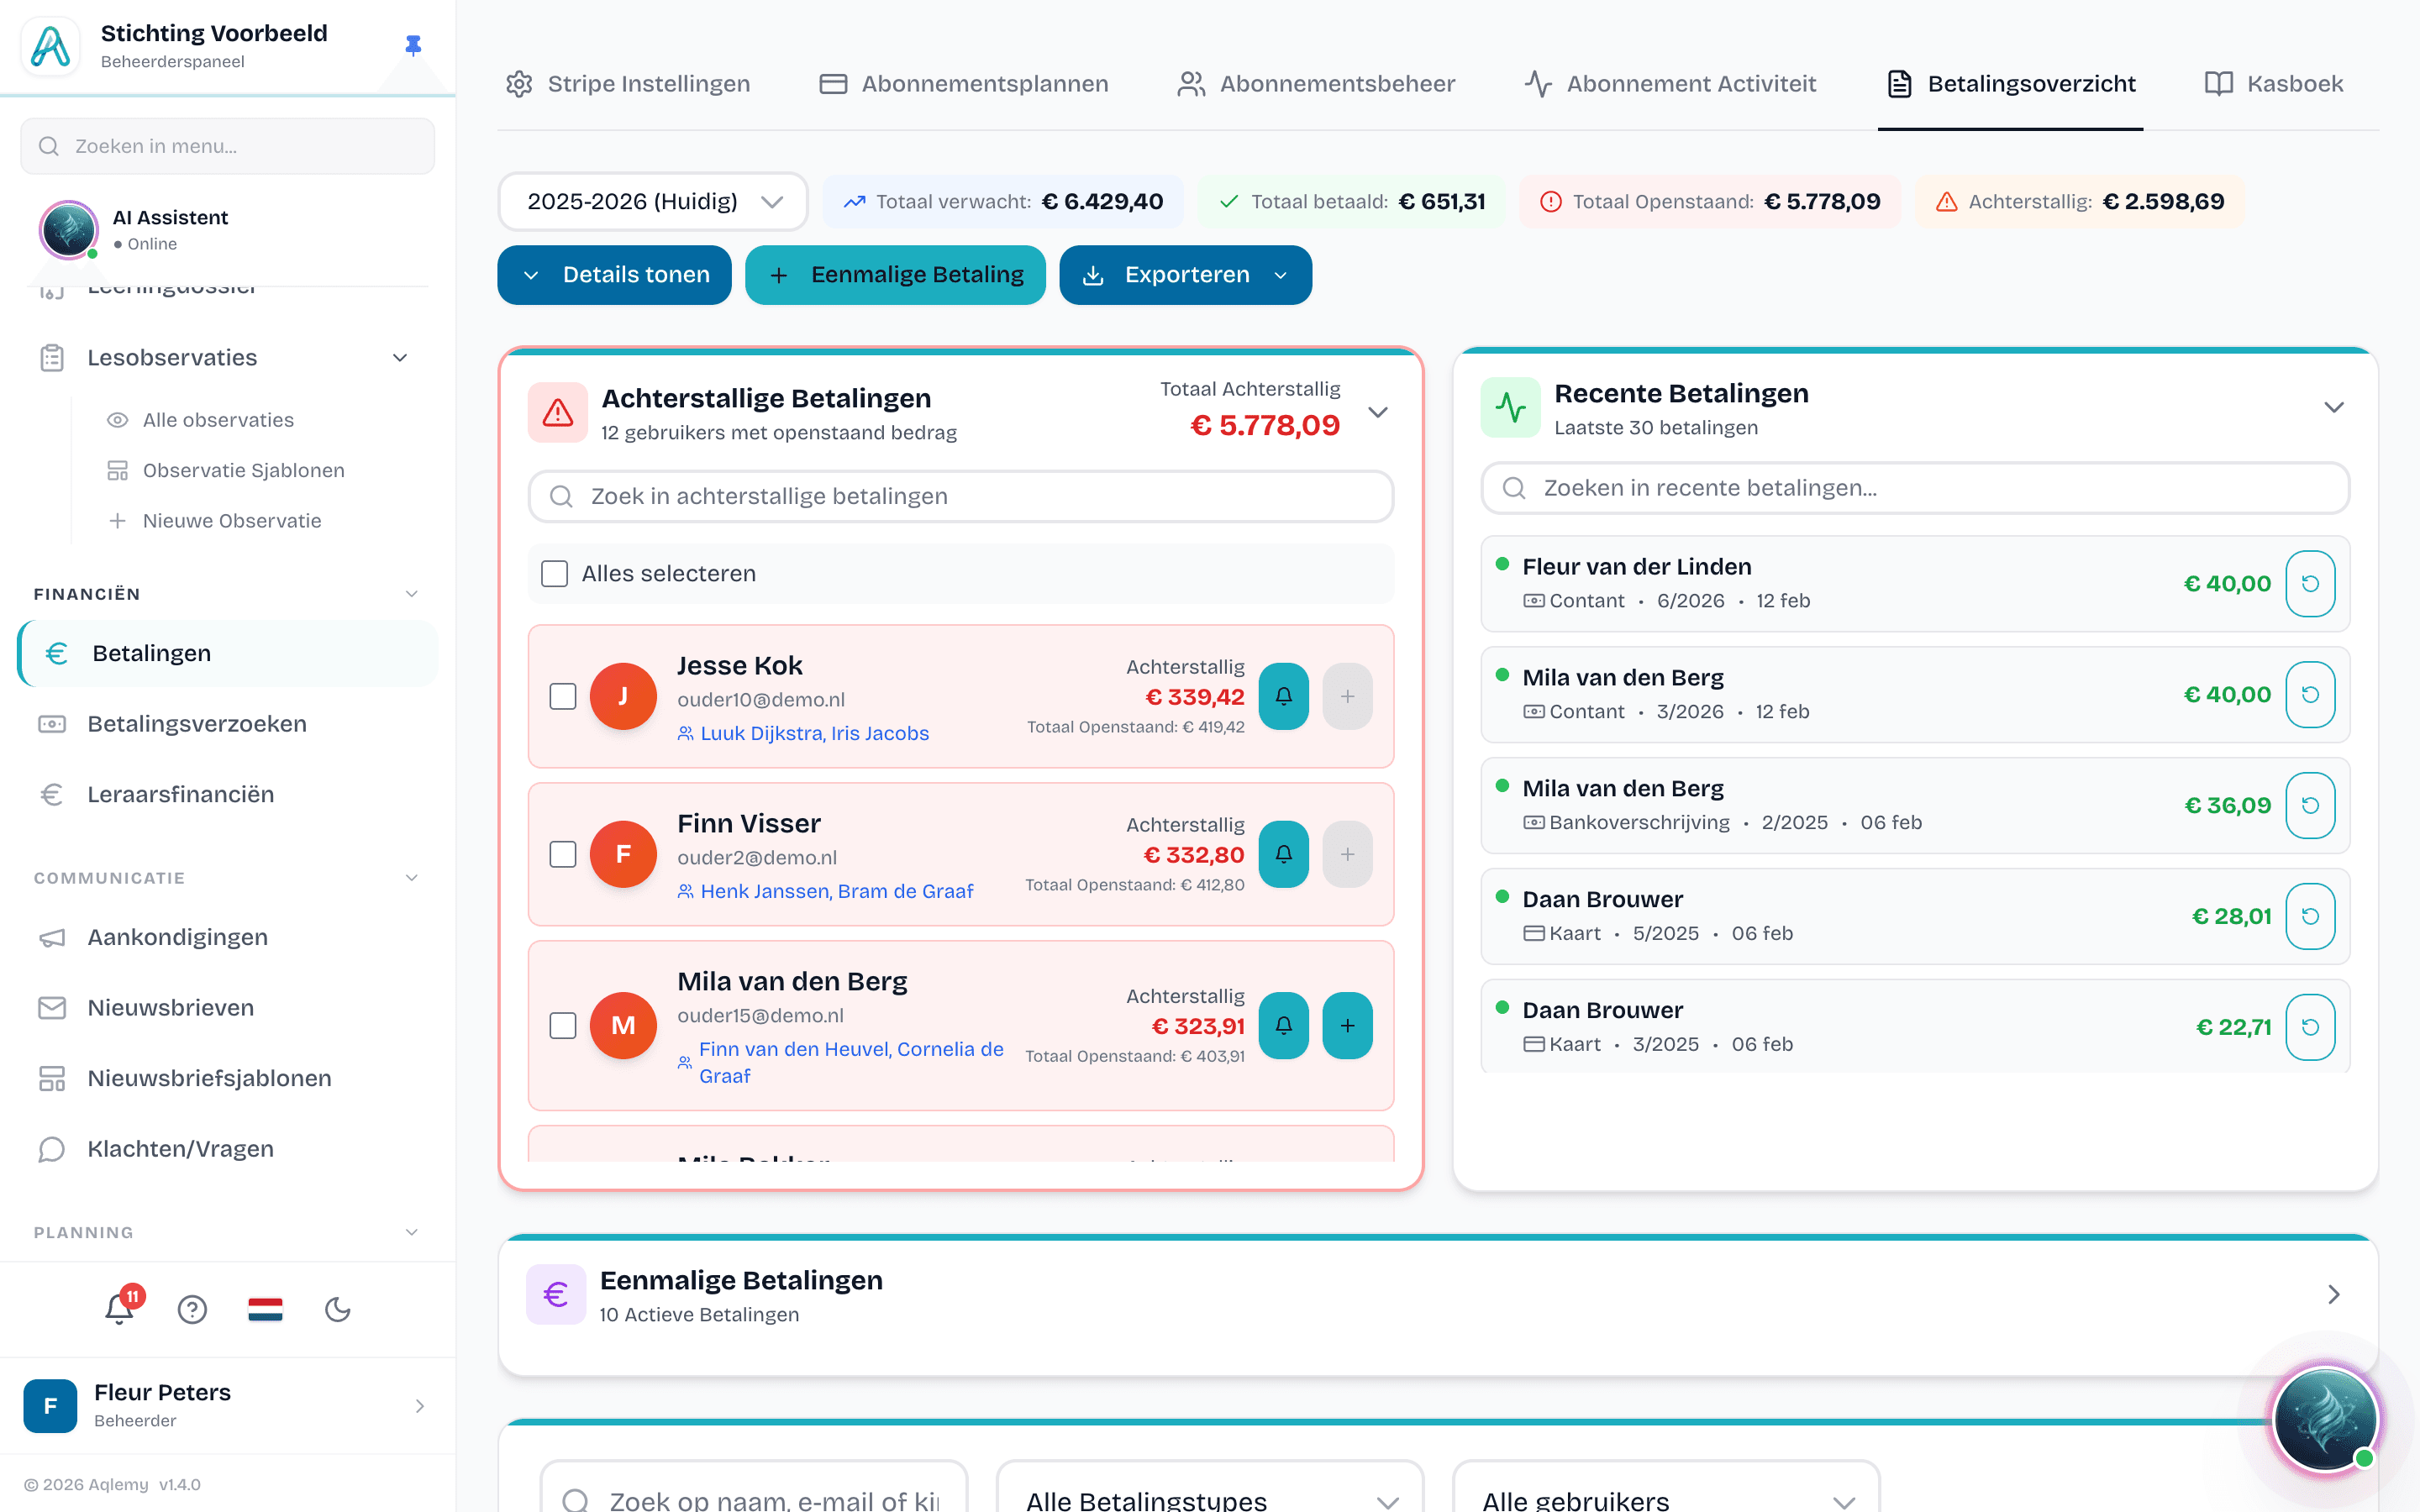
Task: Open Nieuwe Observatie submenu item
Action: coord(232,521)
